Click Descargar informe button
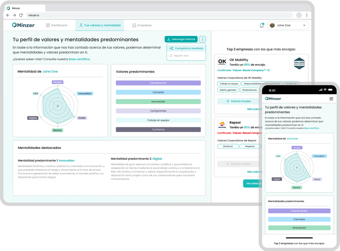Screen dimensions: 340x251 (181, 39)
